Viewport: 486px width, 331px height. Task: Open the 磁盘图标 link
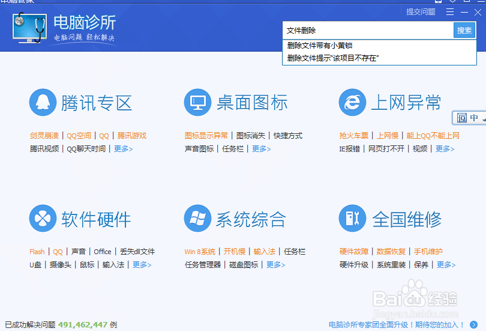pos(244,265)
